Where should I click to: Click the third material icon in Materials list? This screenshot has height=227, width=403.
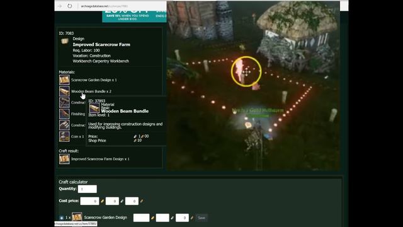[x=64, y=103]
